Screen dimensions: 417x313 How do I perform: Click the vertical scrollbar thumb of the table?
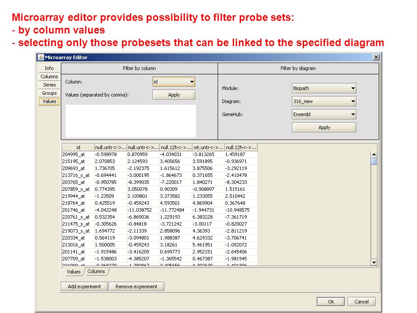pyautogui.click(x=374, y=161)
